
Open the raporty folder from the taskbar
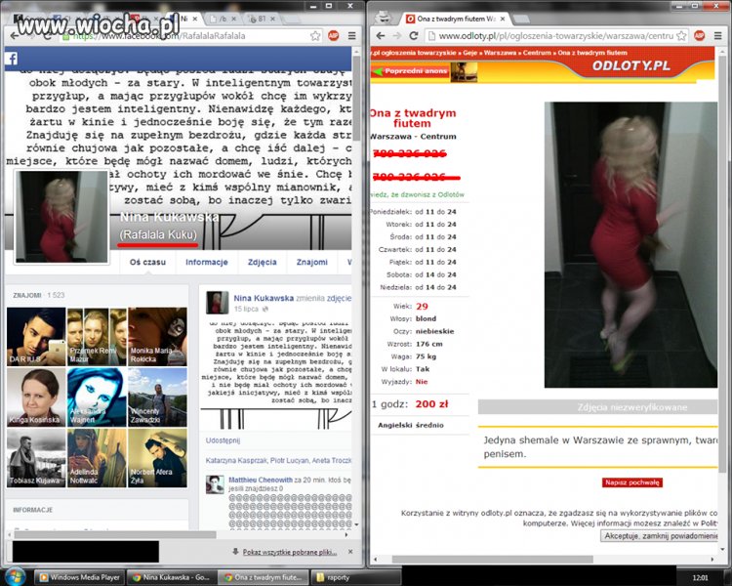point(355,577)
